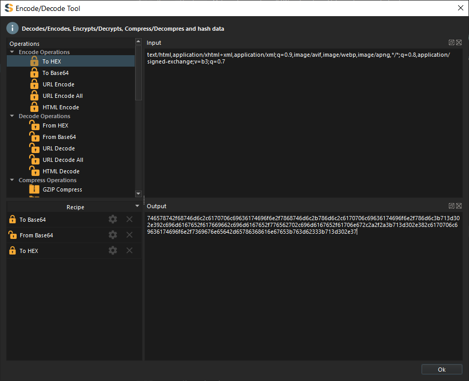469x381 pixels.
Task: Remove the From Base64 step from recipe
Action: coord(129,235)
